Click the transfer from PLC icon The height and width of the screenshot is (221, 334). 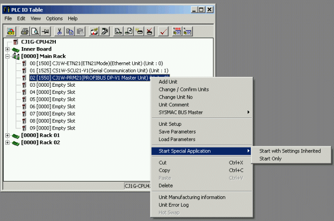coord(129,31)
